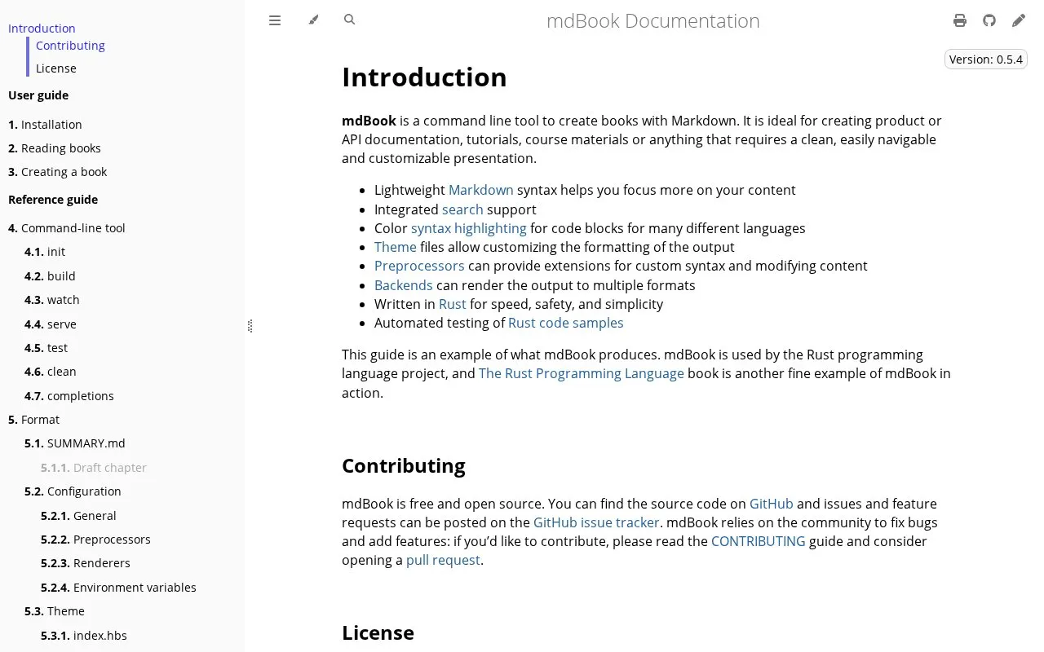
Task: Open section 4.2. build
Action: click(50, 276)
